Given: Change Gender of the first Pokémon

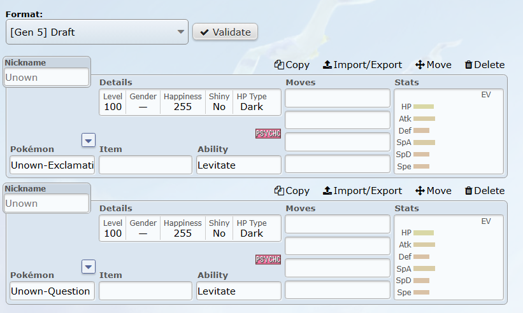Looking at the screenshot, I should pos(143,102).
